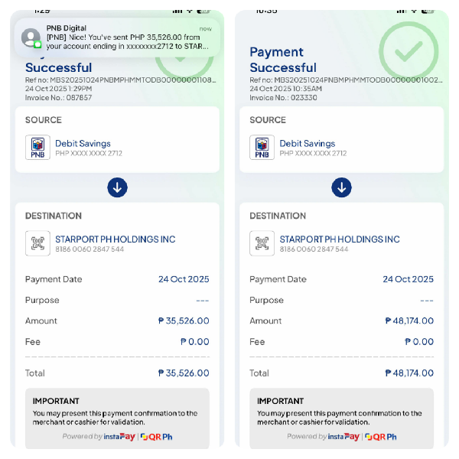Screen dimensions: 459x459
Task: Select left Debit Savings account name
Action: click(83, 143)
